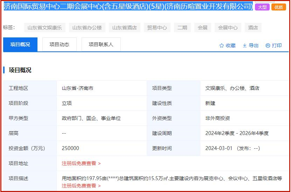Image resolution: width=291 pixels, height=192 pixels.
Task: Select the 二期 tag
Action: point(182,28)
